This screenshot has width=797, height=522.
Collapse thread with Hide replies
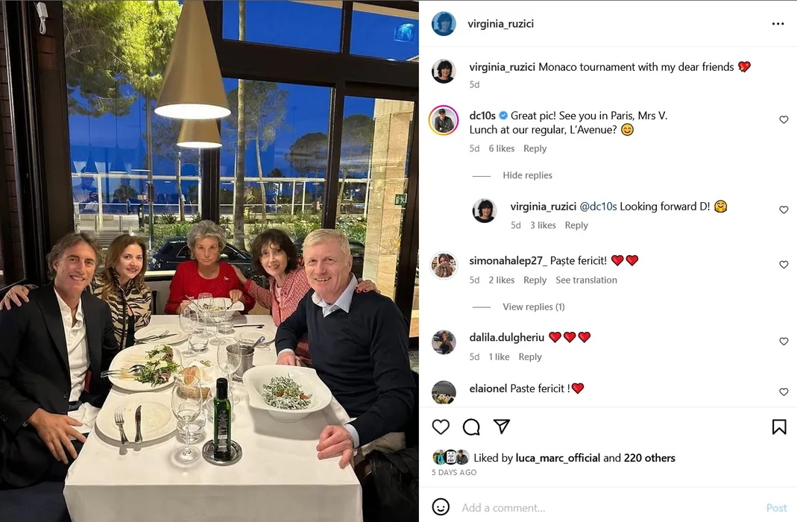(527, 175)
